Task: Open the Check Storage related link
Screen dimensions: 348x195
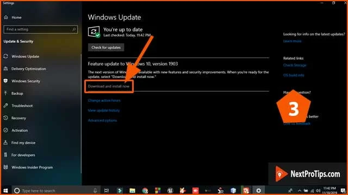Action: click(x=295, y=65)
